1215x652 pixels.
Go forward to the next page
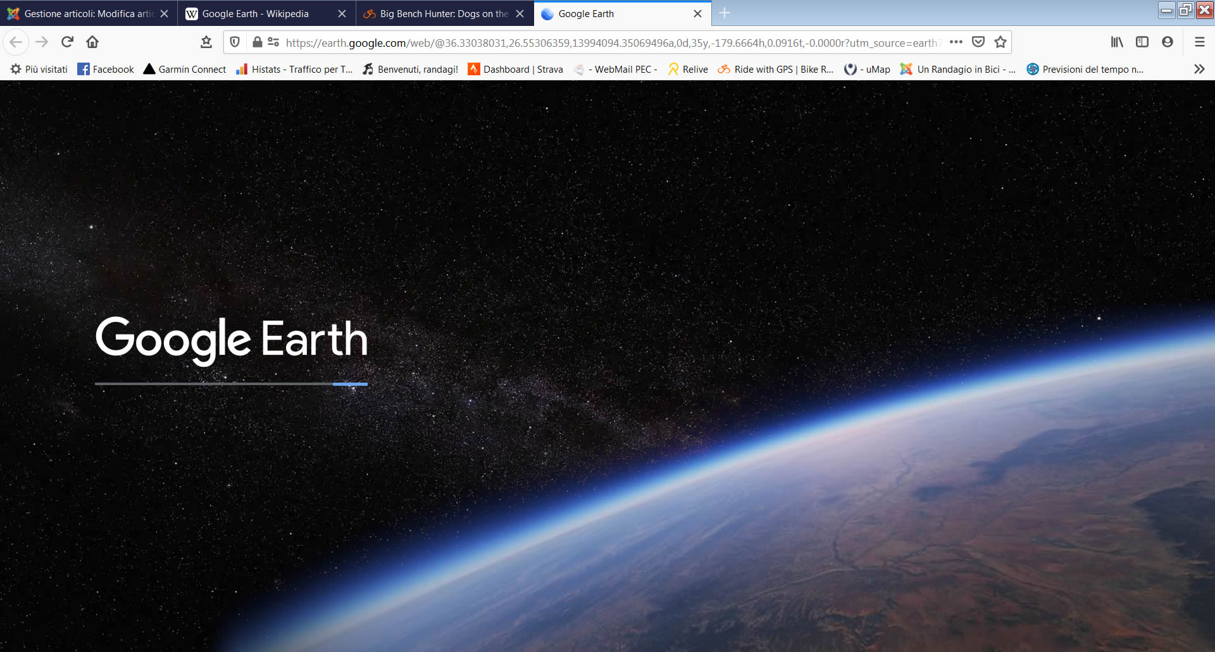[42, 42]
